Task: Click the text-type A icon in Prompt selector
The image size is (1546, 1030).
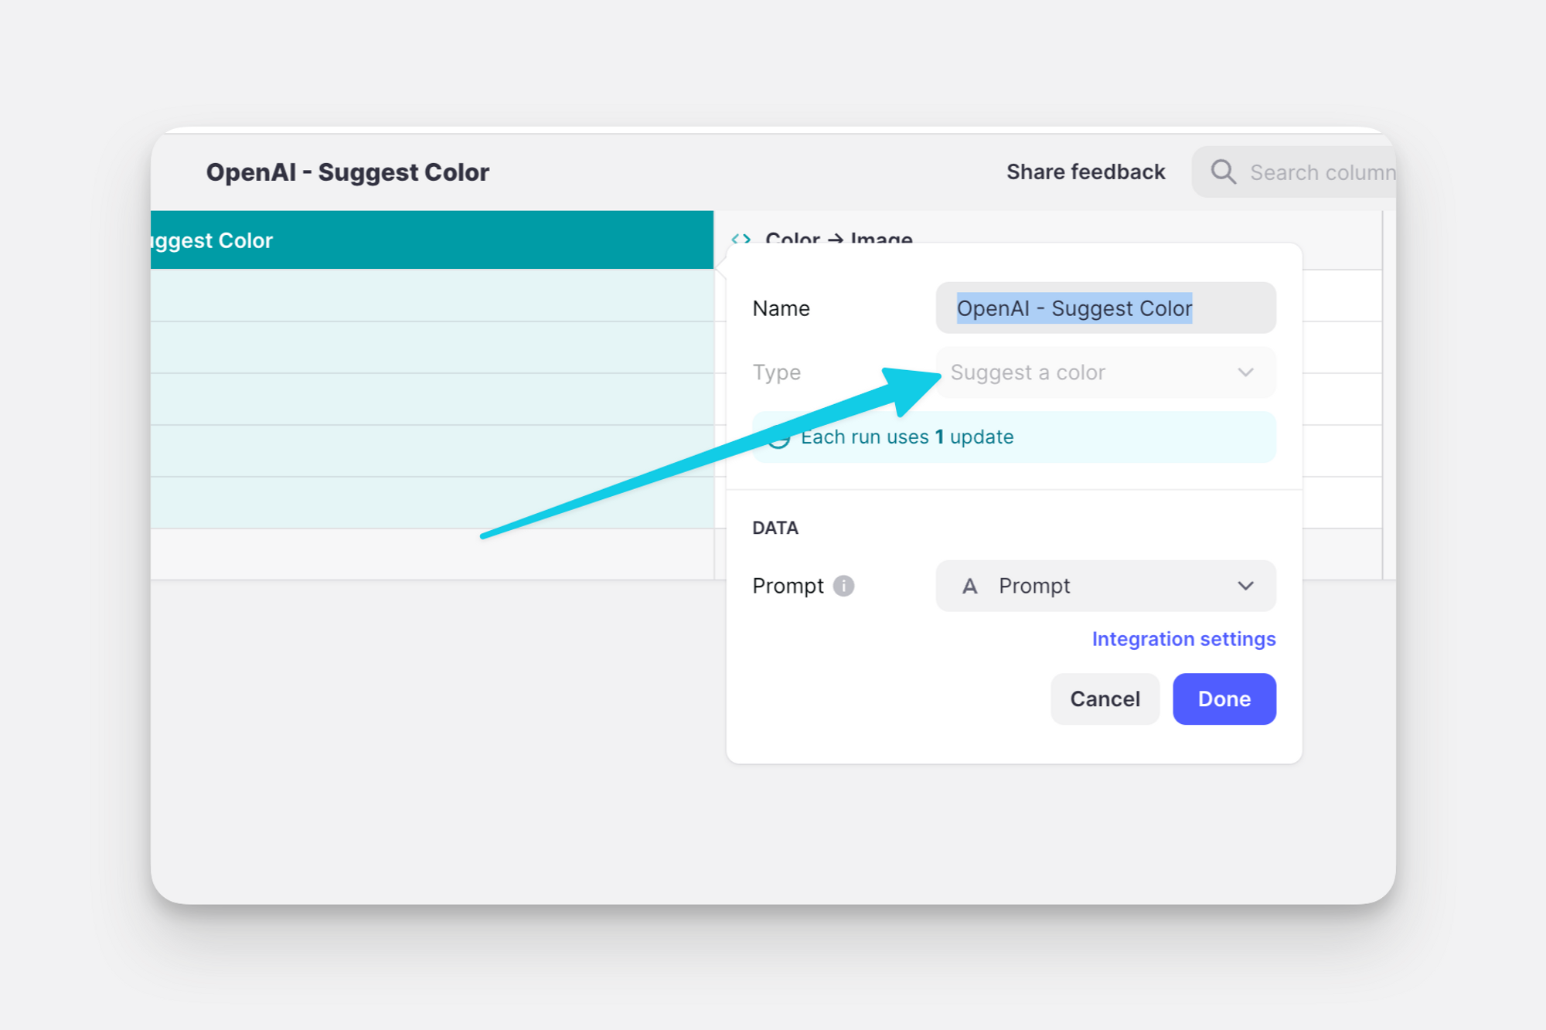Action: point(969,586)
